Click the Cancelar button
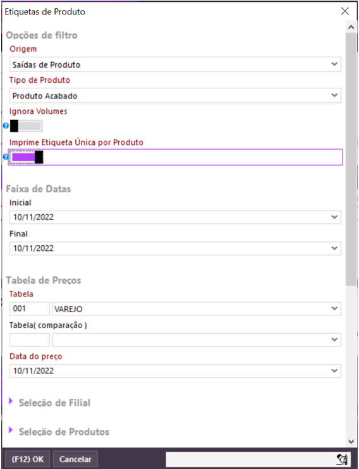This screenshot has height=469, width=359. [75, 459]
